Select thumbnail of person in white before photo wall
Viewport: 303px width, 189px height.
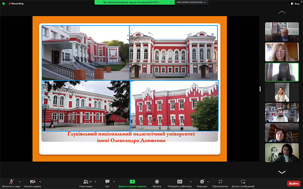[282, 112]
